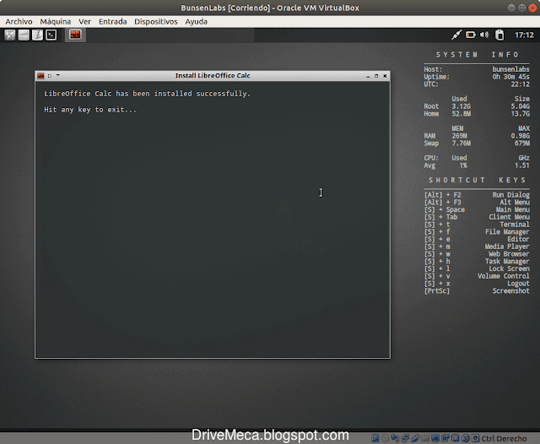This screenshot has height=444, width=540.
Task: Click the Install LibreOffice Calc title bar
Action: coord(213,76)
